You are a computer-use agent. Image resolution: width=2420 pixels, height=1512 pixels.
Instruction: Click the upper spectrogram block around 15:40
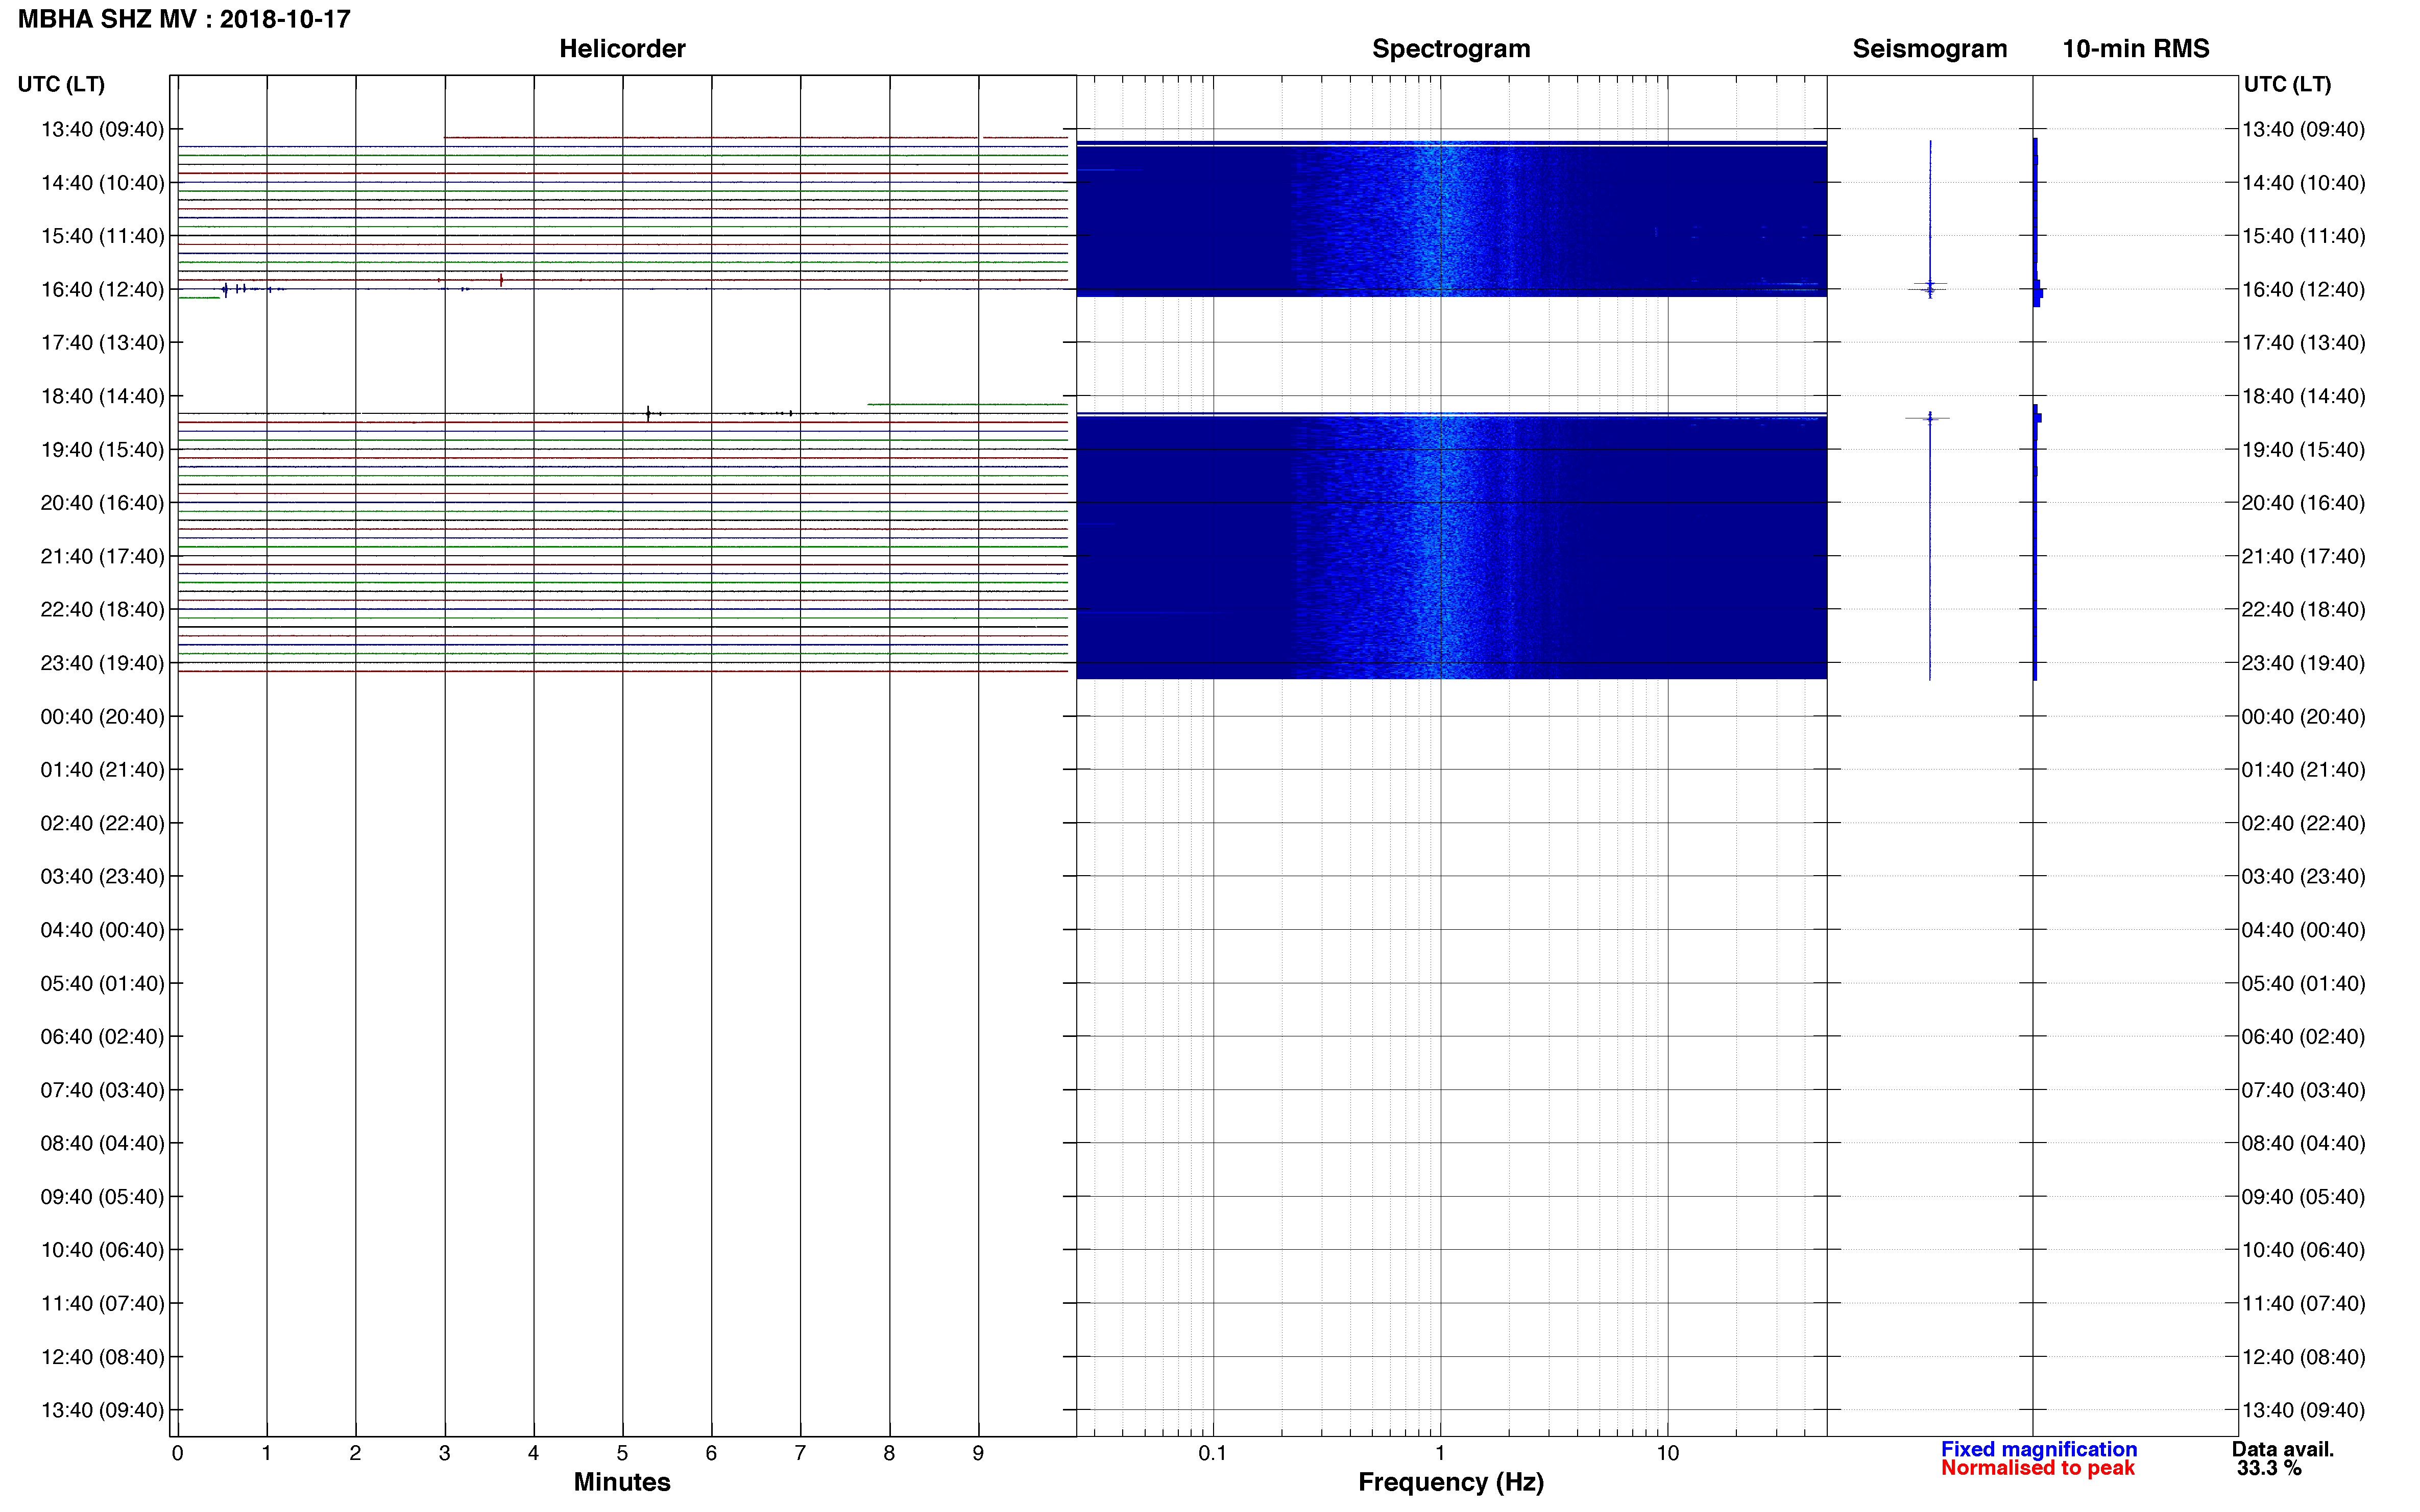click(1451, 219)
